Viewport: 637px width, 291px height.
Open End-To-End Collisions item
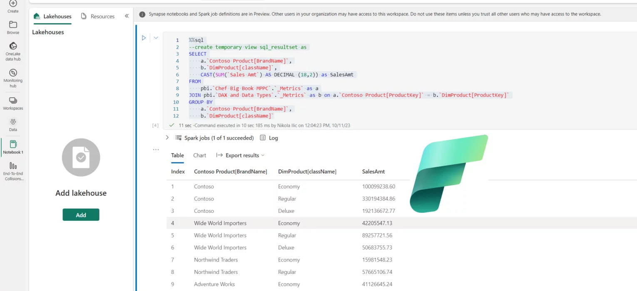pos(14,171)
